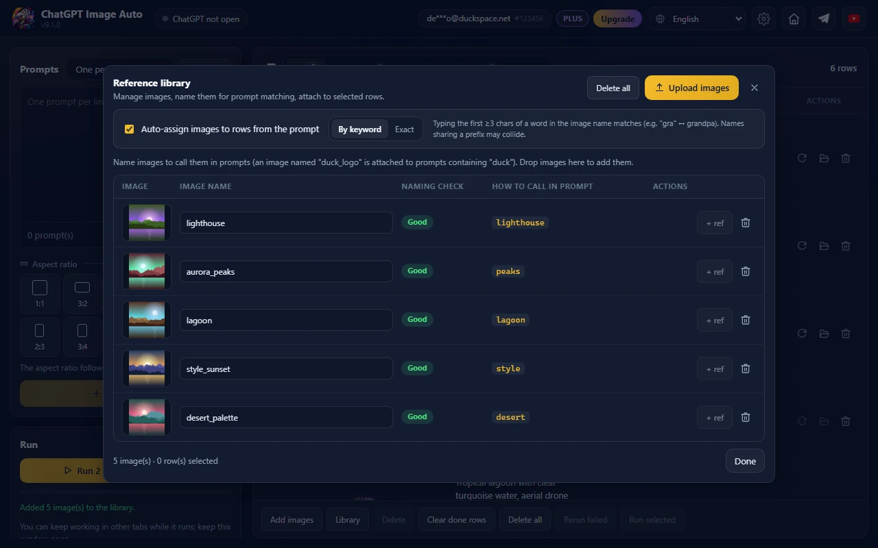Toggle auto-assign images to rows checkbox
The width and height of the screenshot is (878, 548).
[x=129, y=129]
